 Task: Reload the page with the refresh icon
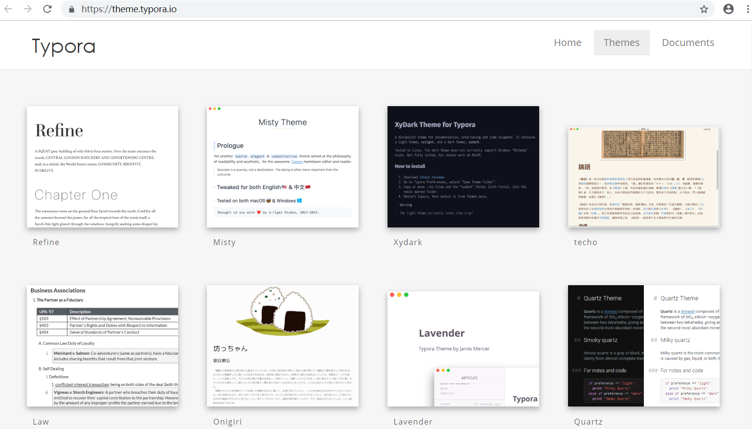point(47,9)
